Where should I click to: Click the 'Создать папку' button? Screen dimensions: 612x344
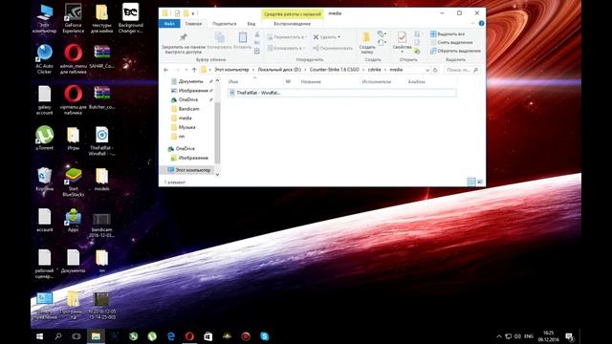(367, 43)
